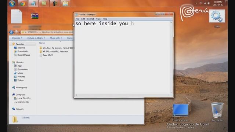This screenshot has height=132, width=235.
Task: Select Network in navigation pane
Action: [x=19, y=109]
